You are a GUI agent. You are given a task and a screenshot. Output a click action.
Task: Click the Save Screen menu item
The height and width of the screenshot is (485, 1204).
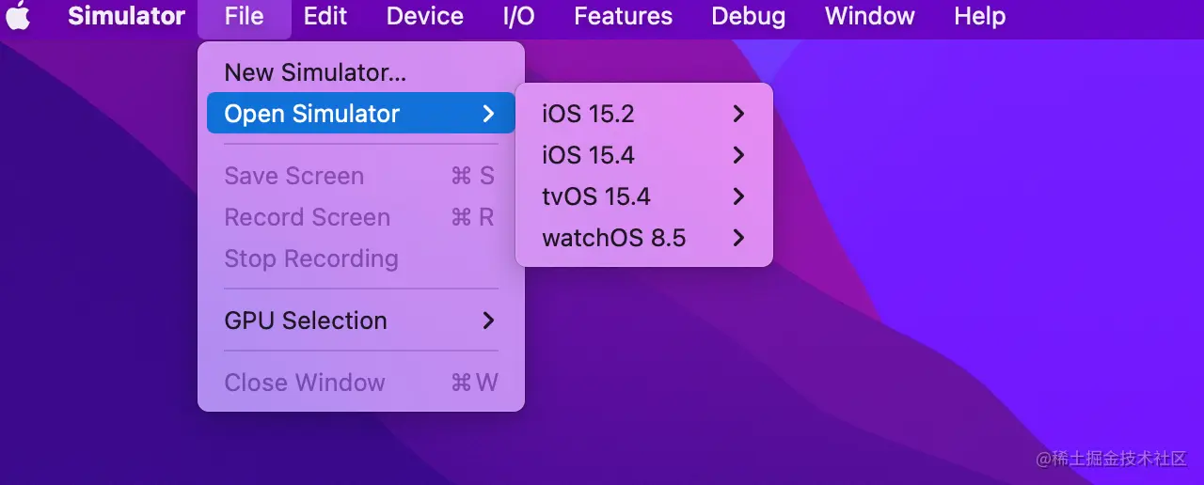click(361, 176)
